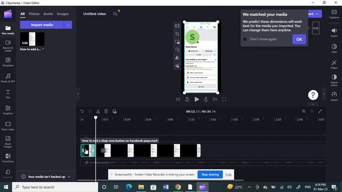
Task: Delete the selected clip
Action: coord(106,111)
